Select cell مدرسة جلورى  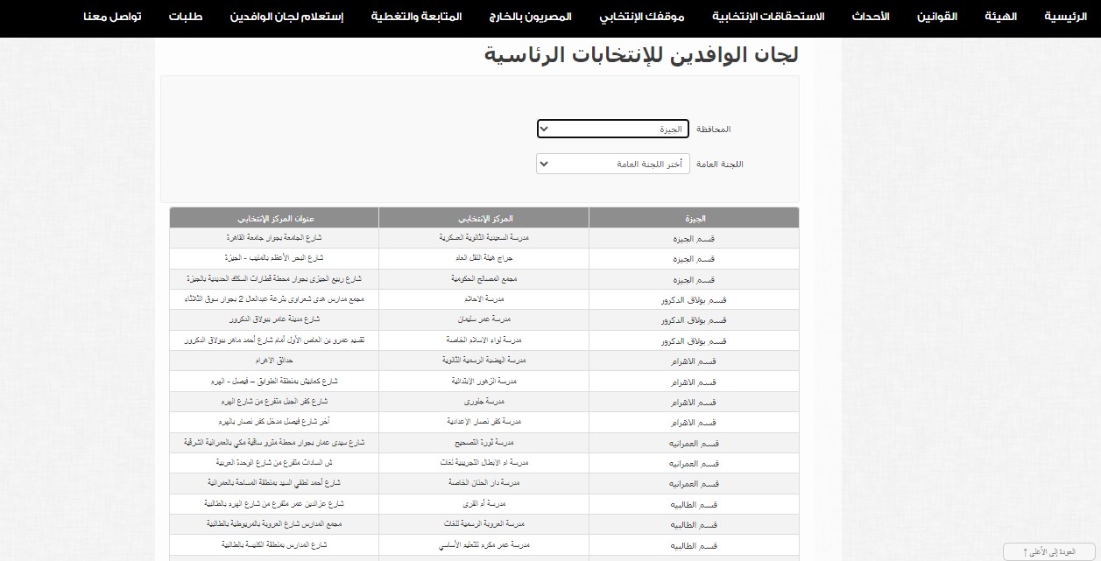(484, 402)
